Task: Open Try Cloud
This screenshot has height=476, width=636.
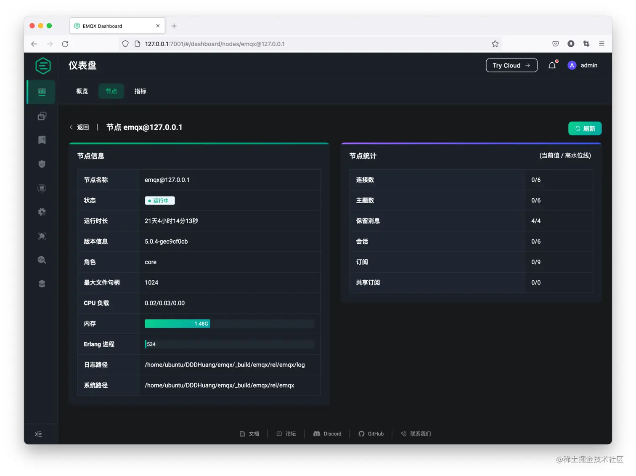Action: tap(511, 65)
